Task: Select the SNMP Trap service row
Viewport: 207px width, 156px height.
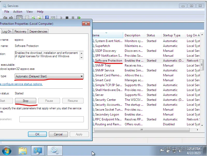Action: (x=146, y=65)
